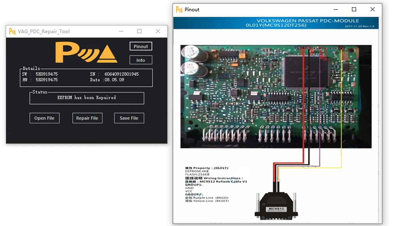Click the 'EEPROM has been Repaired' status field
Viewport: 403px width, 226px height.
87,98
